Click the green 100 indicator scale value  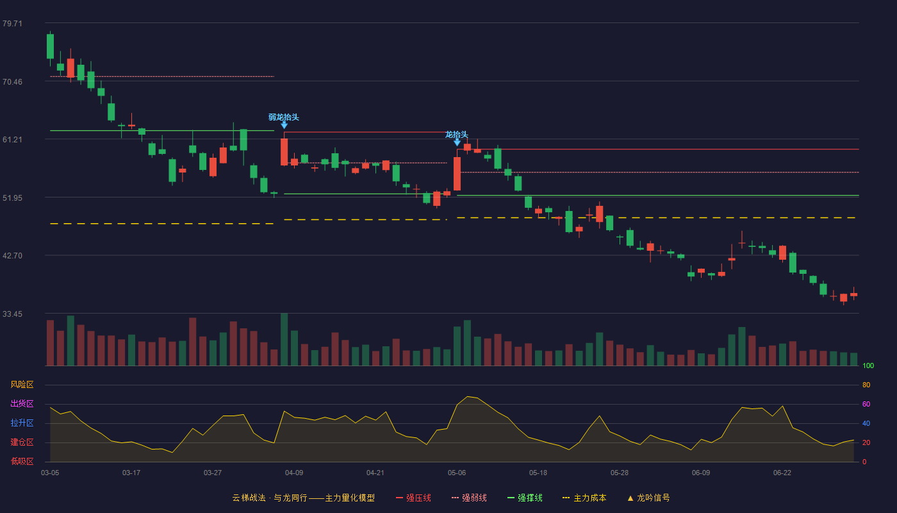click(868, 366)
